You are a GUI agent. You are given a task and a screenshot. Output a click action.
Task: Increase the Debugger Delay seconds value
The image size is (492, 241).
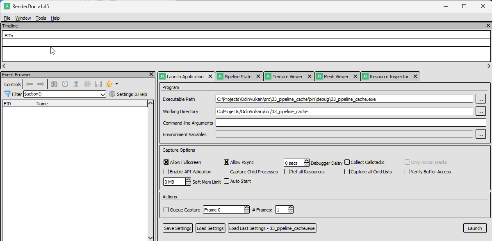click(307, 161)
